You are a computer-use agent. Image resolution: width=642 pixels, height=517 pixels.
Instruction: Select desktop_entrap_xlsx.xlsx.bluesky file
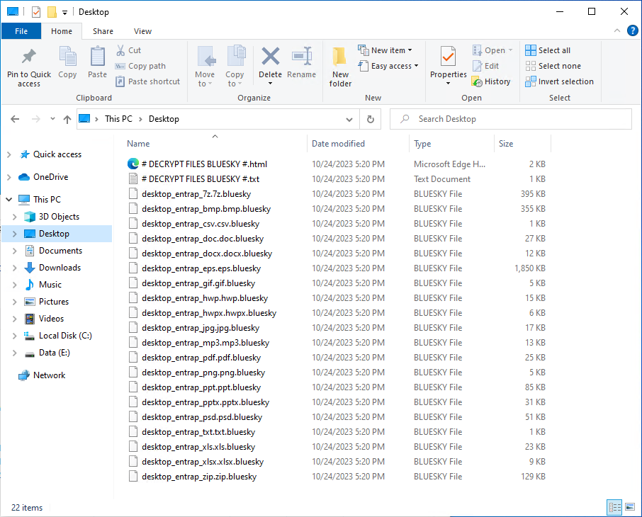[203, 462]
